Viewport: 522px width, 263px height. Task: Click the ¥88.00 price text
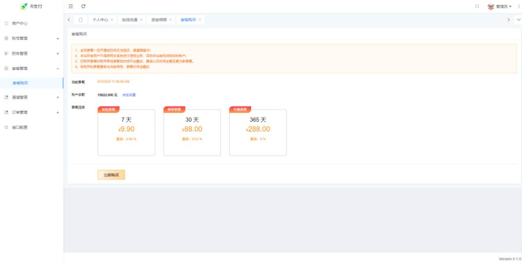coord(192,129)
